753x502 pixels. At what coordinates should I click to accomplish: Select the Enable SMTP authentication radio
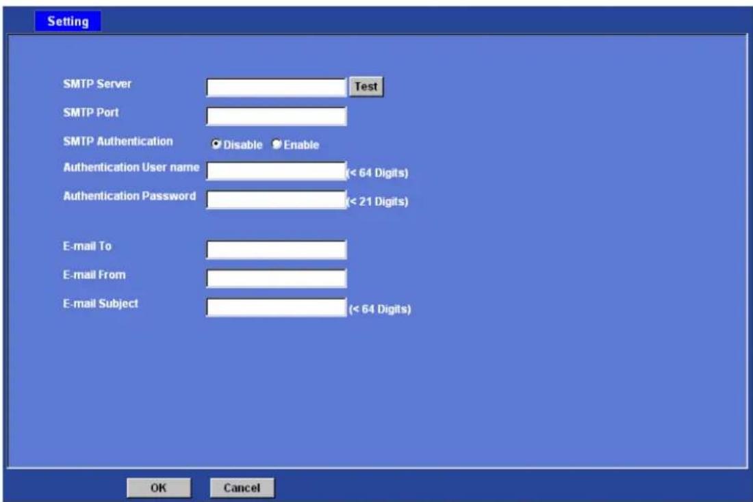277,144
